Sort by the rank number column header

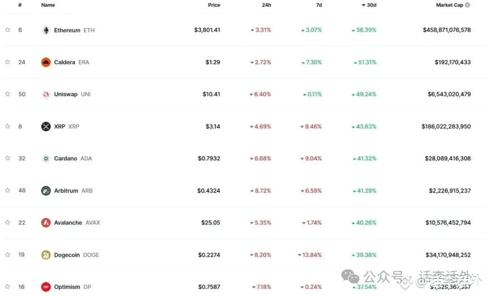[20, 5]
